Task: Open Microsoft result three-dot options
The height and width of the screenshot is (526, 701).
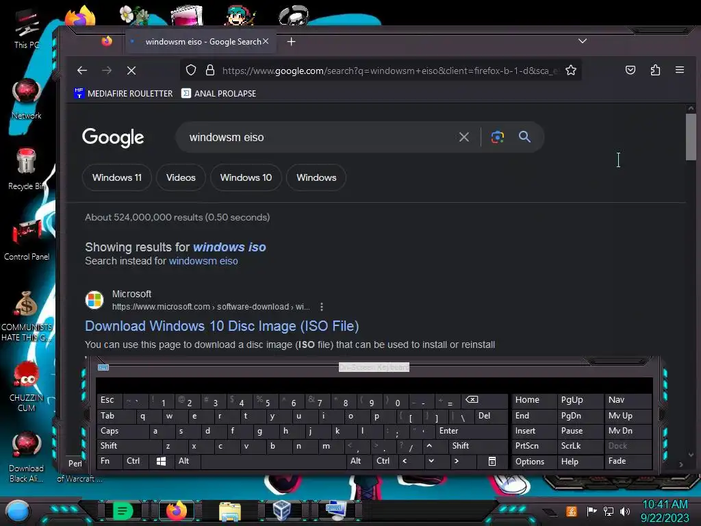Action: (x=322, y=307)
